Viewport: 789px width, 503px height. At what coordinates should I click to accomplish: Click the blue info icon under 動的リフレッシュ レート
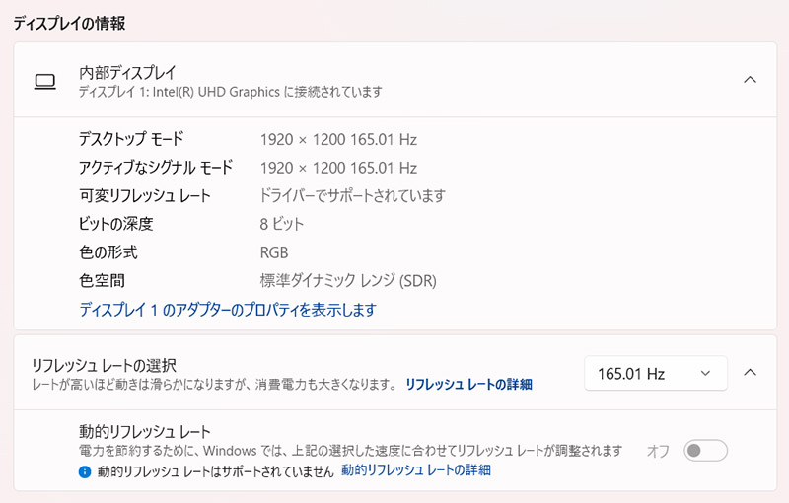(x=85, y=471)
